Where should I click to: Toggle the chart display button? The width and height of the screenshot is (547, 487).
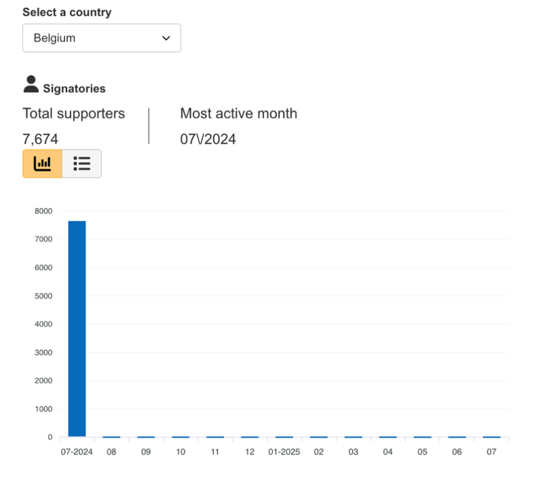(42, 163)
